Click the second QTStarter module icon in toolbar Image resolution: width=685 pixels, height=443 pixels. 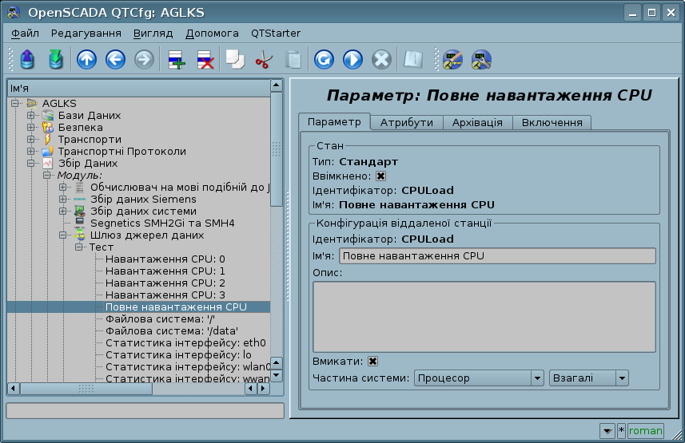[x=481, y=59]
